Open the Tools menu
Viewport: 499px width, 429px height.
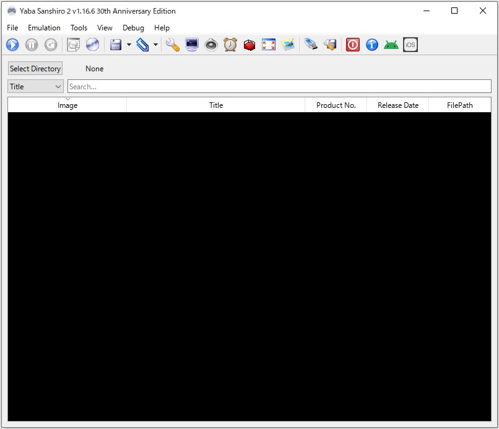click(79, 28)
